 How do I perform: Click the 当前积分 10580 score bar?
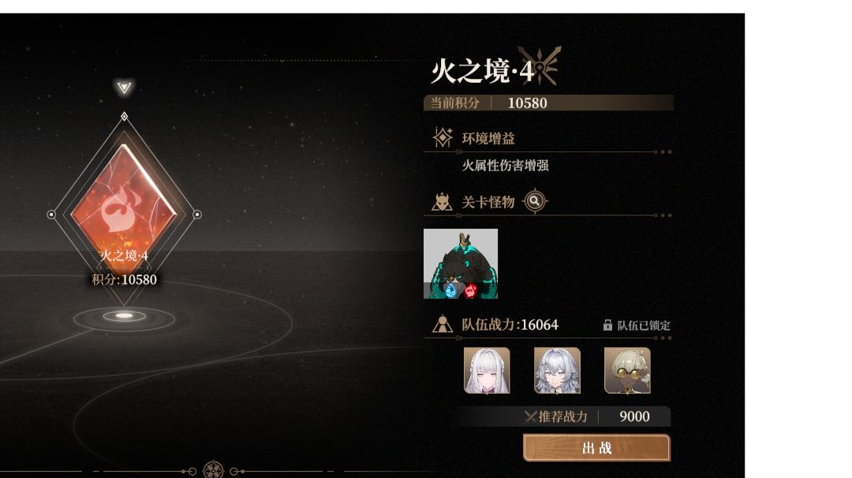[548, 103]
